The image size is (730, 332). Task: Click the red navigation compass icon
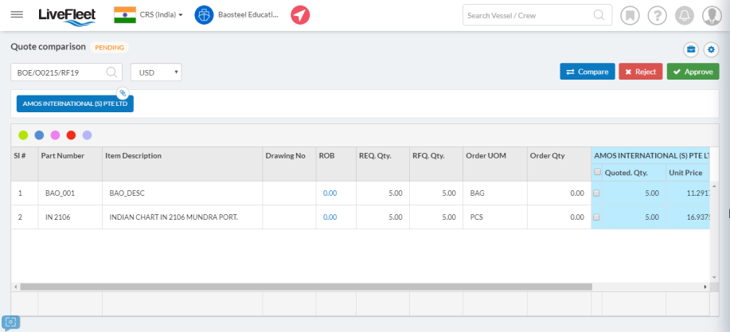point(300,15)
